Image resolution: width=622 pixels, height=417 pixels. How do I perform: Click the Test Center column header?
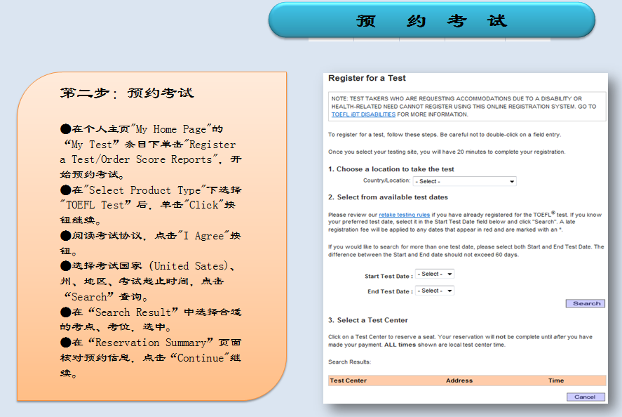tap(349, 380)
